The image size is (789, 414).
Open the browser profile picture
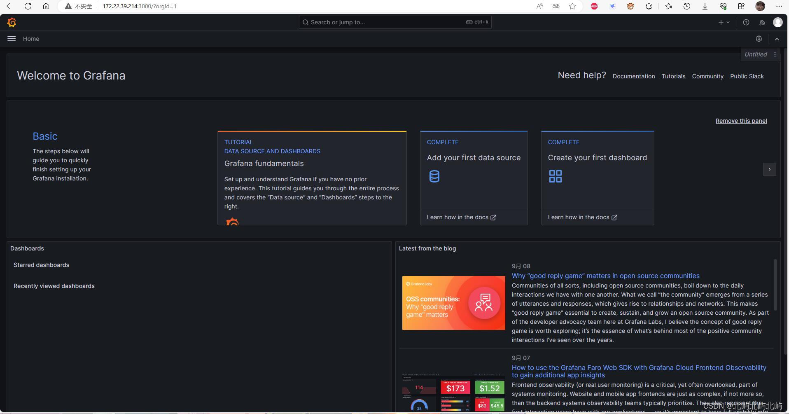[x=760, y=6]
